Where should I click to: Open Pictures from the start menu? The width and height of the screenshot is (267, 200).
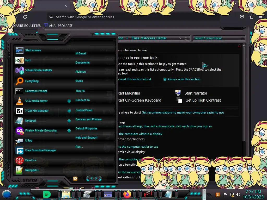(x=81, y=72)
